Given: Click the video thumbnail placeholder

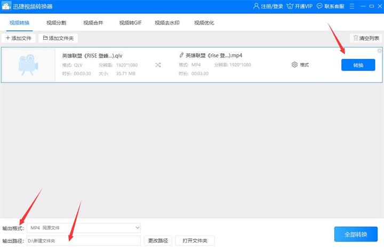Looking at the screenshot, I should tap(29, 65).
